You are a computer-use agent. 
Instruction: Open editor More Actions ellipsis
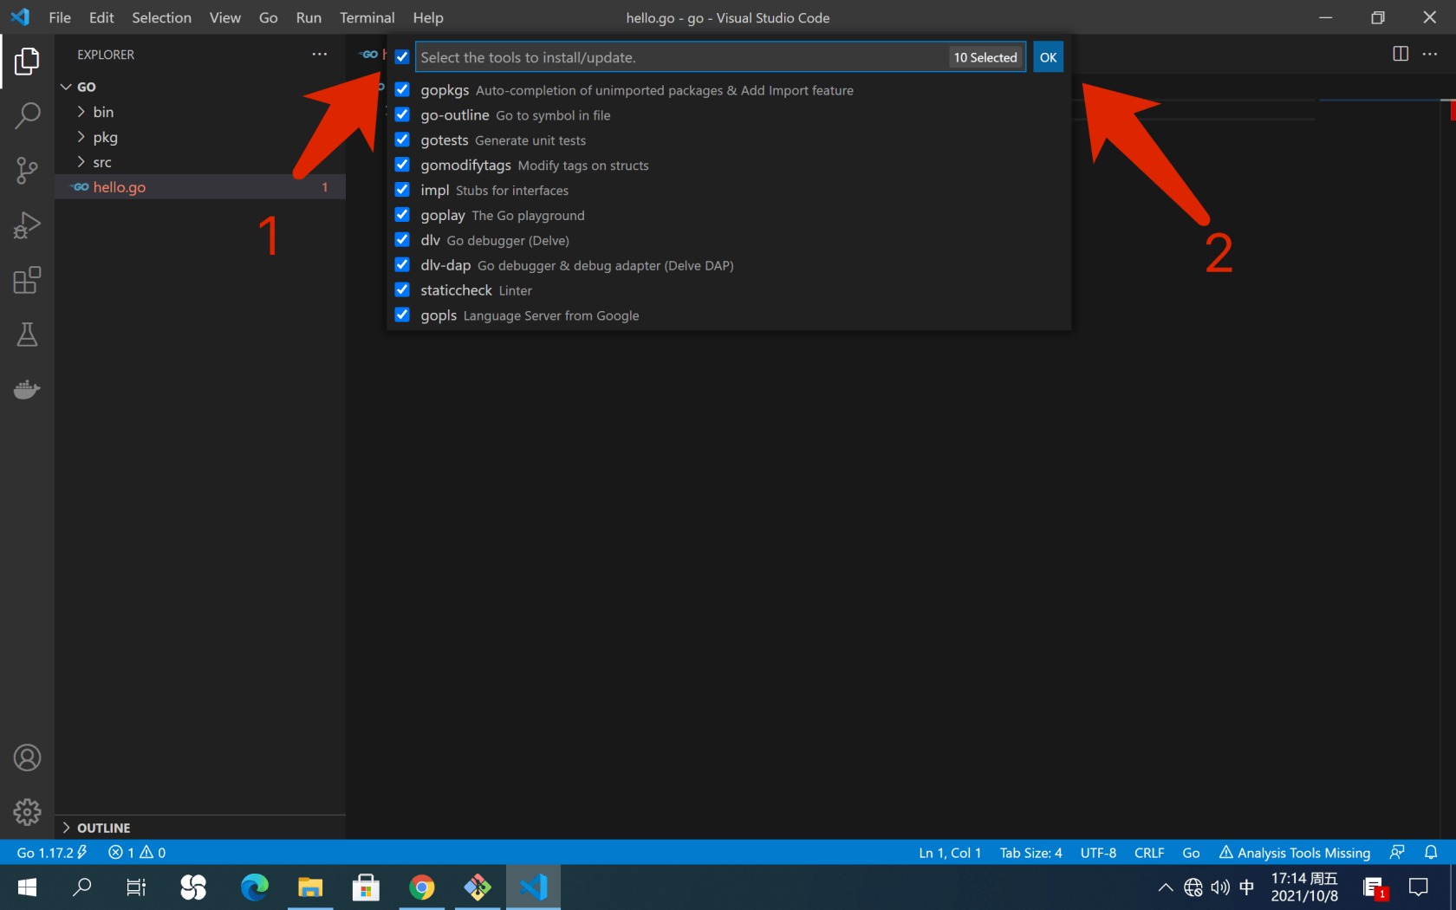click(x=1430, y=54)
